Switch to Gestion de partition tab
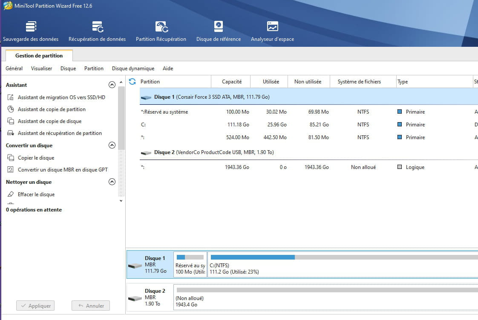 pyautogui.click(x=39, y=56)
